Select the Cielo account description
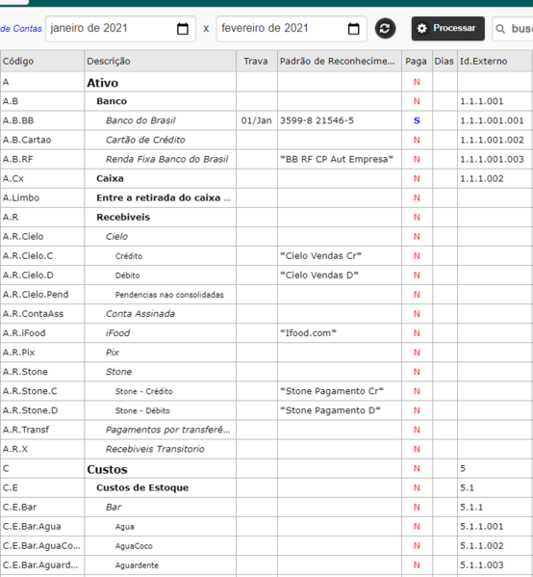The height and width of the screenshot is (577, 533). tap(116, 237)
